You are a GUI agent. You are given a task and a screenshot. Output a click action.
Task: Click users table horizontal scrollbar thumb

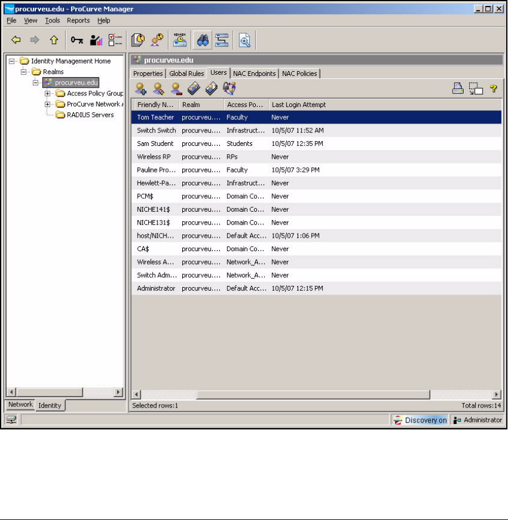tap(313, 394)
